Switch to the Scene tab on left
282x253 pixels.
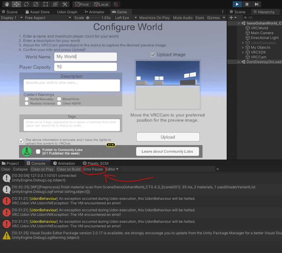10,12
